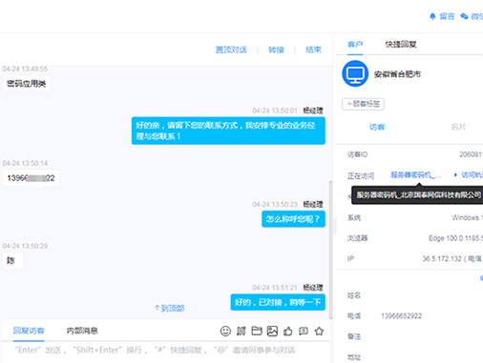Select the 回复访客 tab
The height and width of the screenshot is (363, 483).
(29, 331)
